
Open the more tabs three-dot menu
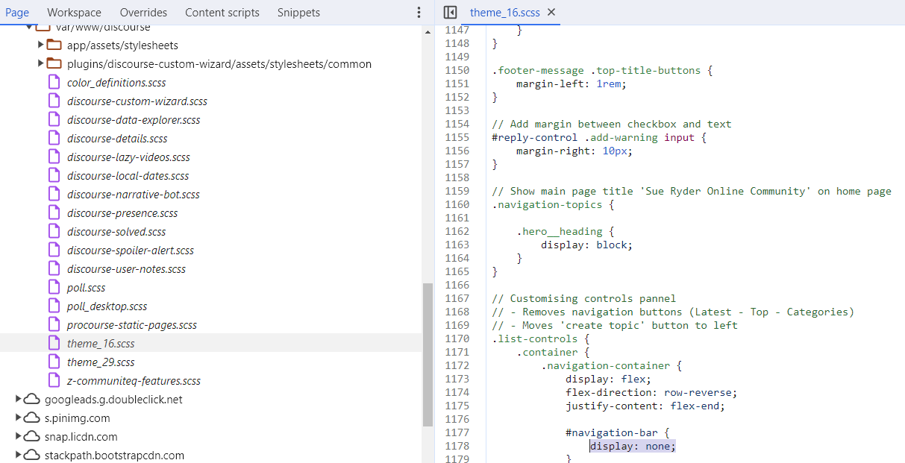(419, 13)
